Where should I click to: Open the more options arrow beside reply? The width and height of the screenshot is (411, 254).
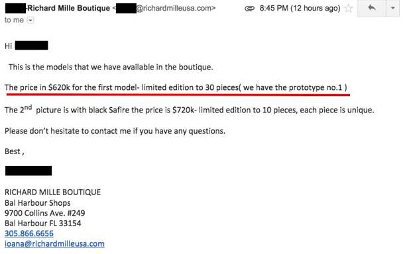point(392,8)
